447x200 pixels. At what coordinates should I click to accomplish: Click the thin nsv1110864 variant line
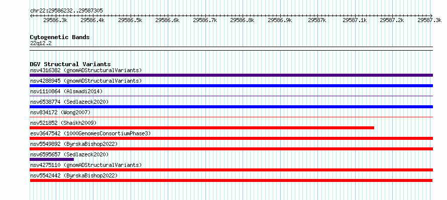[x=231, y=96]
